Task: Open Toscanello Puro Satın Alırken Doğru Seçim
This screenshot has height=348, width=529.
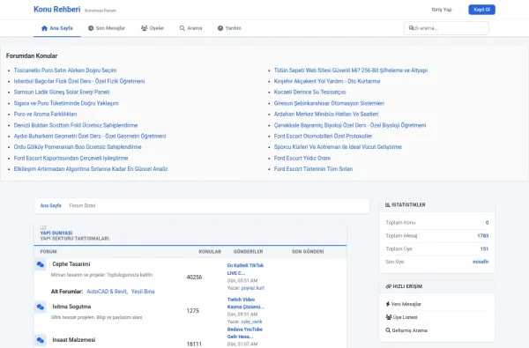Action: coord(65,70)
